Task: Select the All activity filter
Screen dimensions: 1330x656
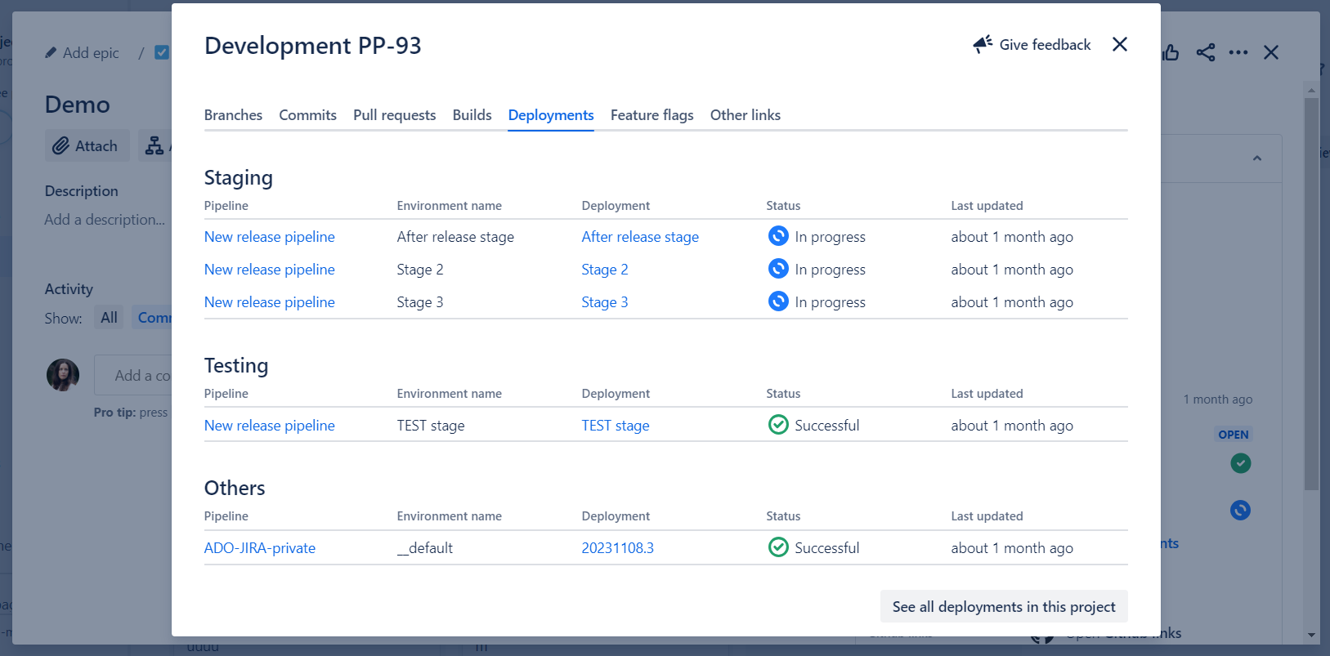Action: click(x=109, y=318)
